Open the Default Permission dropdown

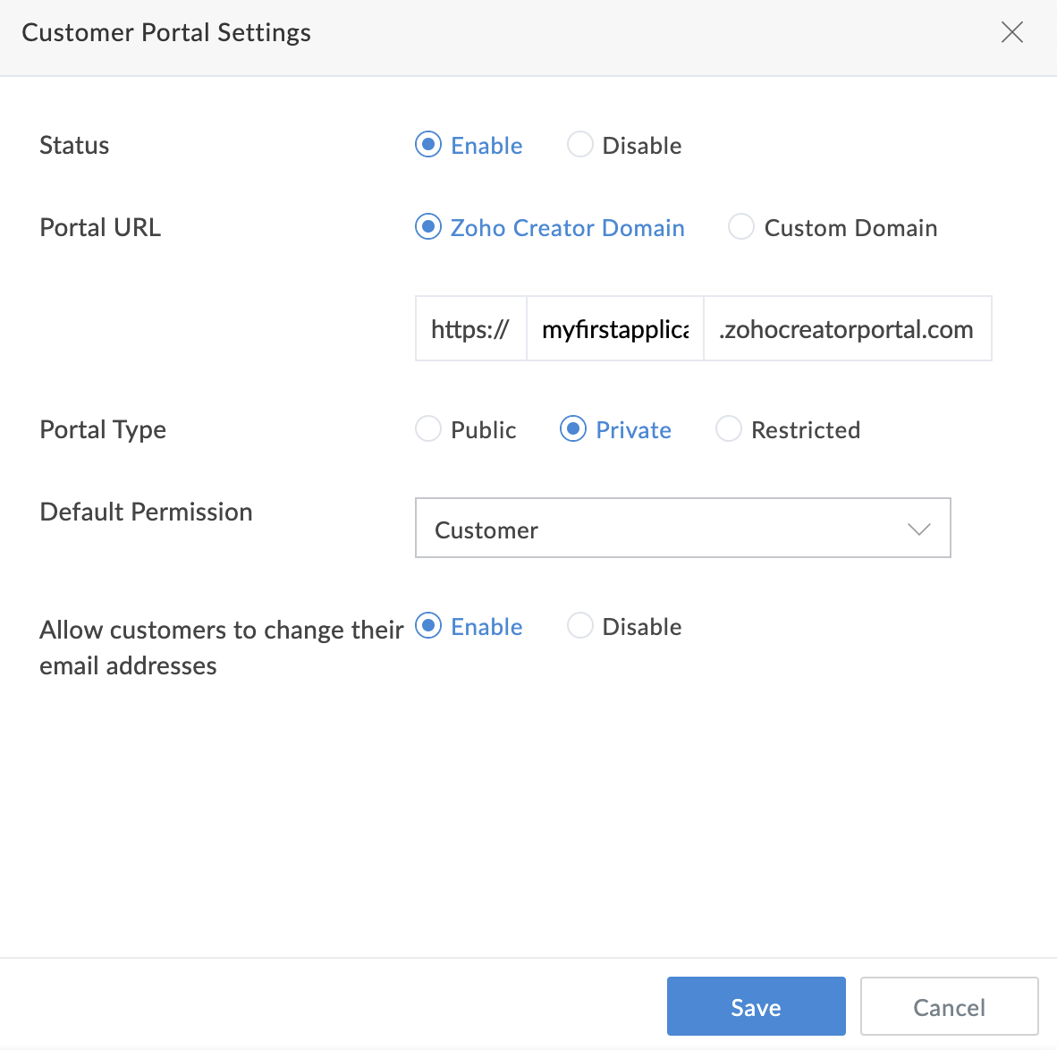point(683,528)
